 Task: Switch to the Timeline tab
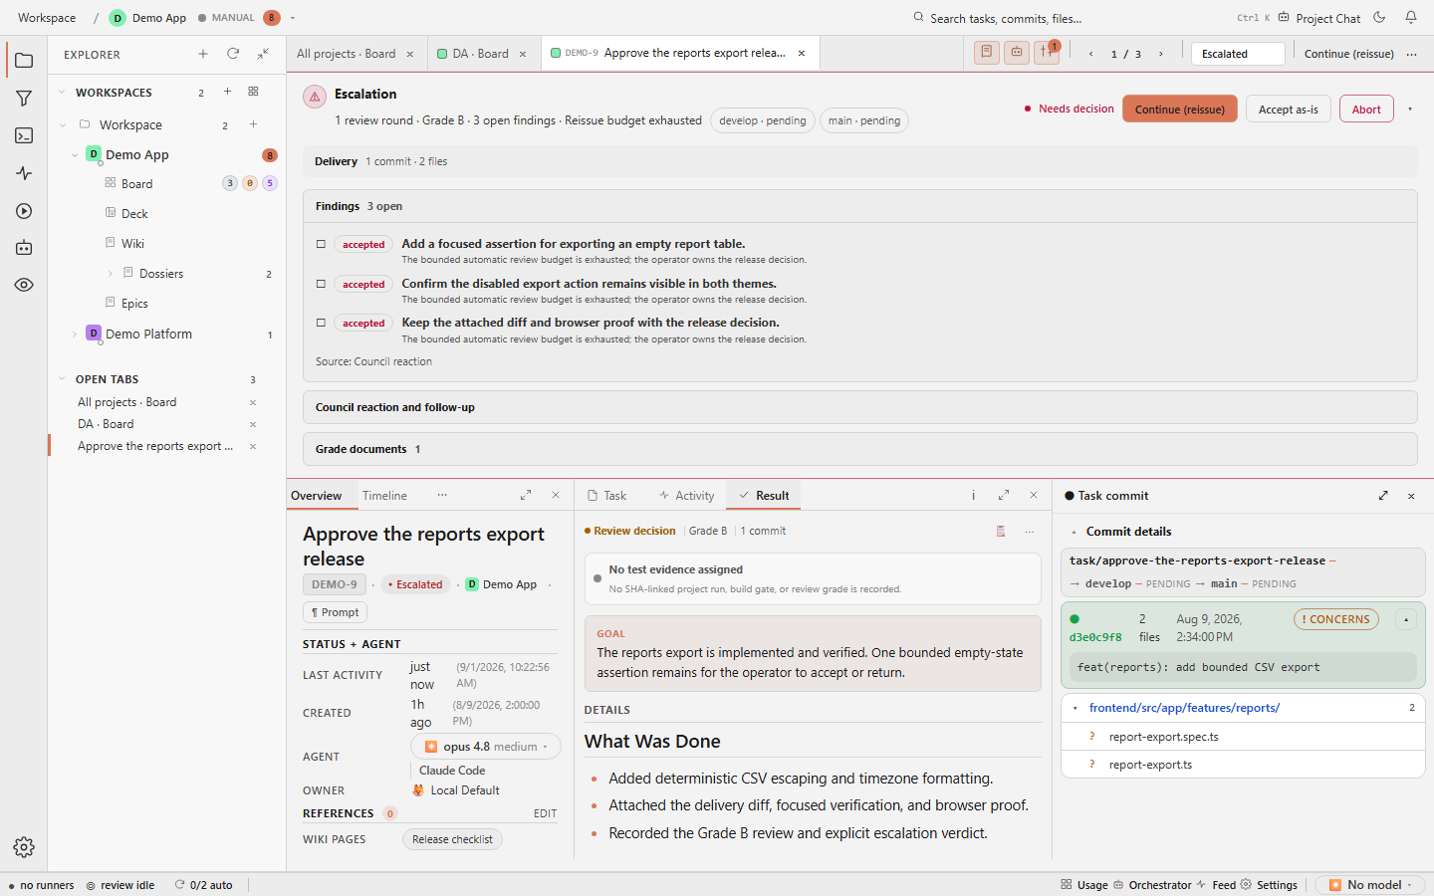pos(384,495)
